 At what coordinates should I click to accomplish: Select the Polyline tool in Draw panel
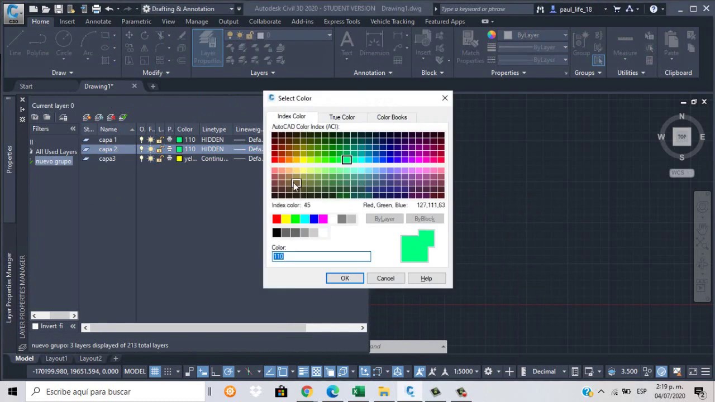(x=37, y=44)
